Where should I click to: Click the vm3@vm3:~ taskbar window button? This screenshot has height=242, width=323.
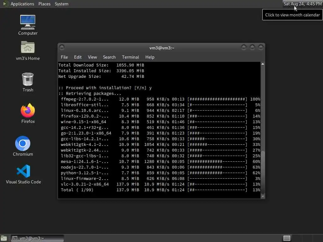pyautogui.click(x=38, y=238)
